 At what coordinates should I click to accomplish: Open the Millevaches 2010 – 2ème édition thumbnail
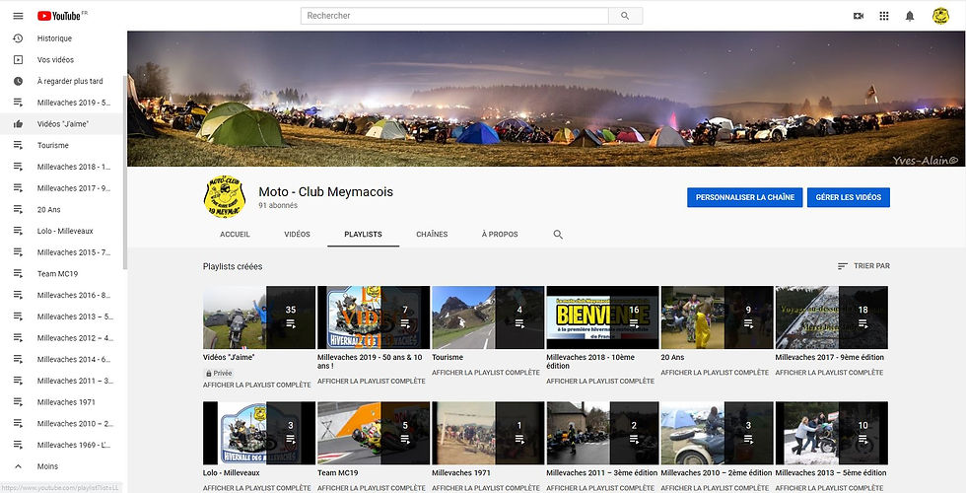tap(718, 433)
